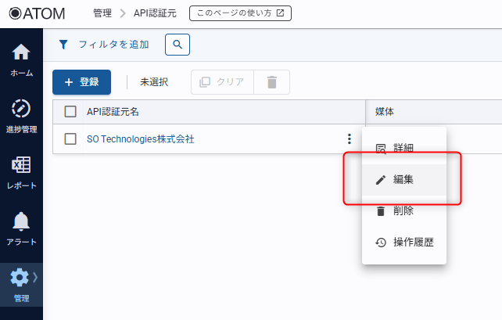Viewport: 502px width, 320px height.
Task: Check the SO Technologies株式会社 row checkbox
Action: 70,139
